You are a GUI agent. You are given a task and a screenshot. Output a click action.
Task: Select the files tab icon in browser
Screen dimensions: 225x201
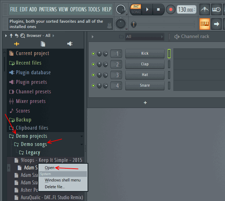point(43,44)
